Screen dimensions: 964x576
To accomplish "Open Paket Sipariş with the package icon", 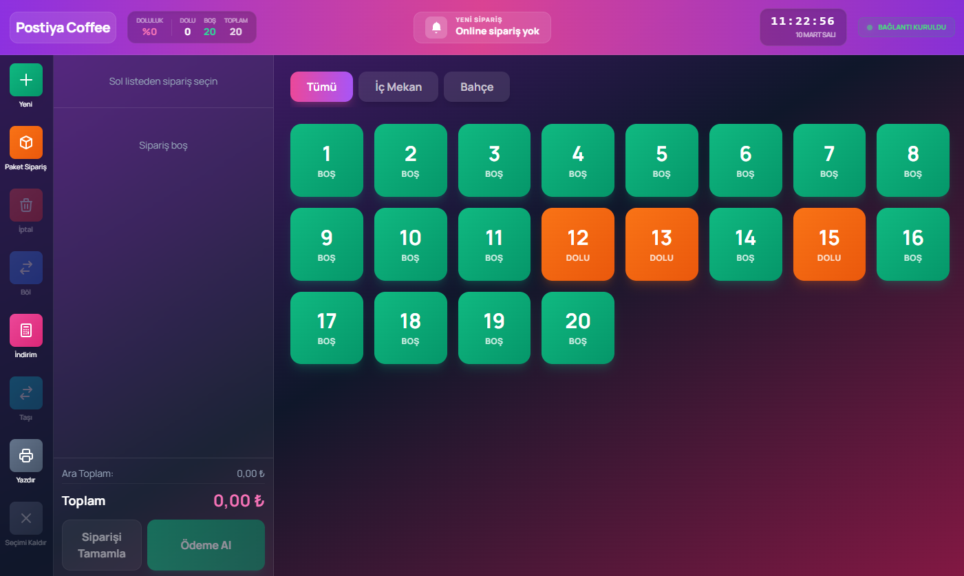I will pos(25,142).
